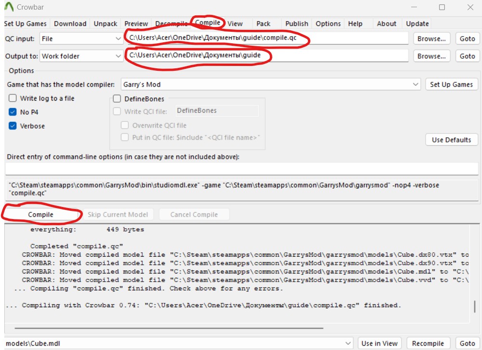Click Skip Current Model button
Screen dimensions: 482x350
(118, 215)
